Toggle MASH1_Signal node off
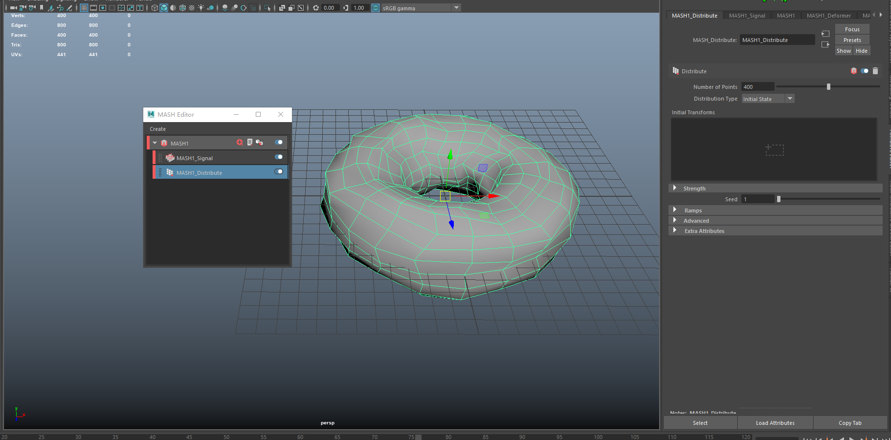This screenshot has width=891, height=440. 278,157
